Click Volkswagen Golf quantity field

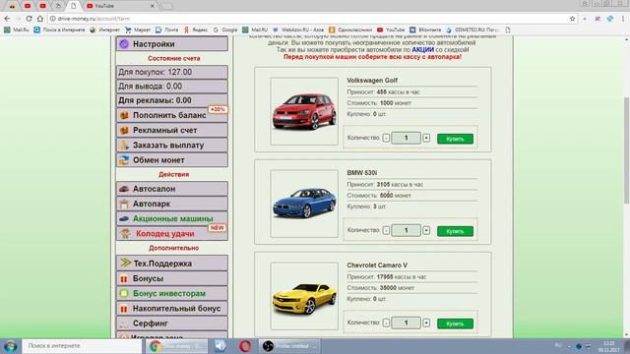tap(407, 138)
